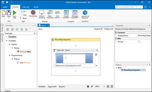Collapse the ribbon with the chevron
Screen dimensions: 152x92
pyautogui.click(x=150, y=7)
